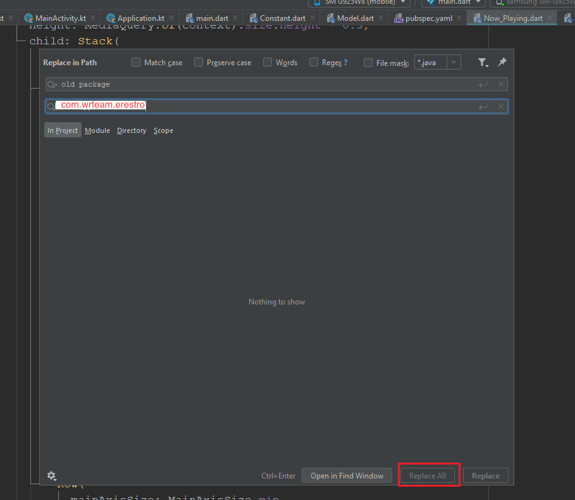Viewport: 575px width, 500px height.
Task: Click new line icon in search field
Action: point(483,84)
